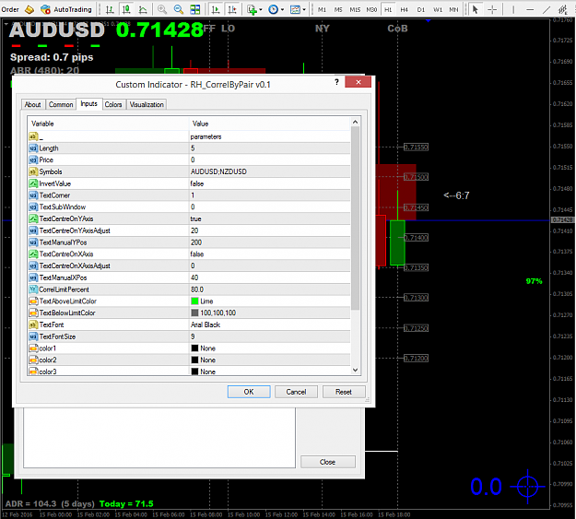Viewport: 576px width, 519px height.
Task: Click the MetaEditor icon next to Order
Action: pyautogui.click(x=29, y=9)
